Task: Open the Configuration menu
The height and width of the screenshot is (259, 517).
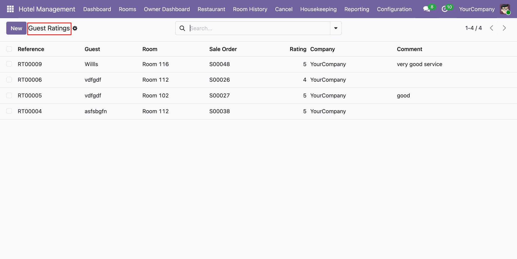Action: pos(394,9)
